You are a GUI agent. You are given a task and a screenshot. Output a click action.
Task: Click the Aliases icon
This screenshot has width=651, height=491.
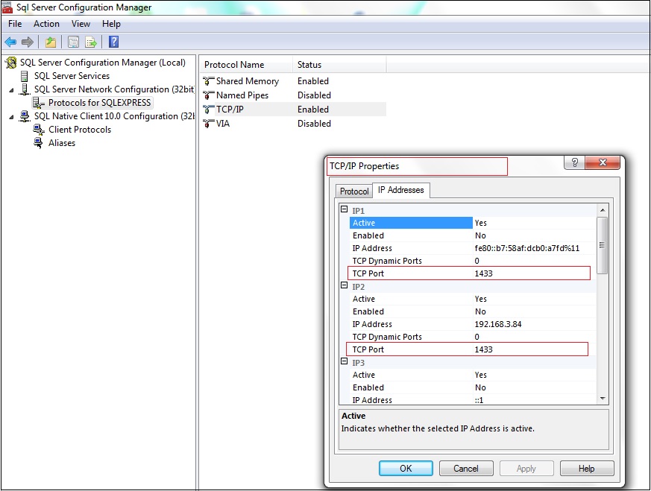pos(38,143)
